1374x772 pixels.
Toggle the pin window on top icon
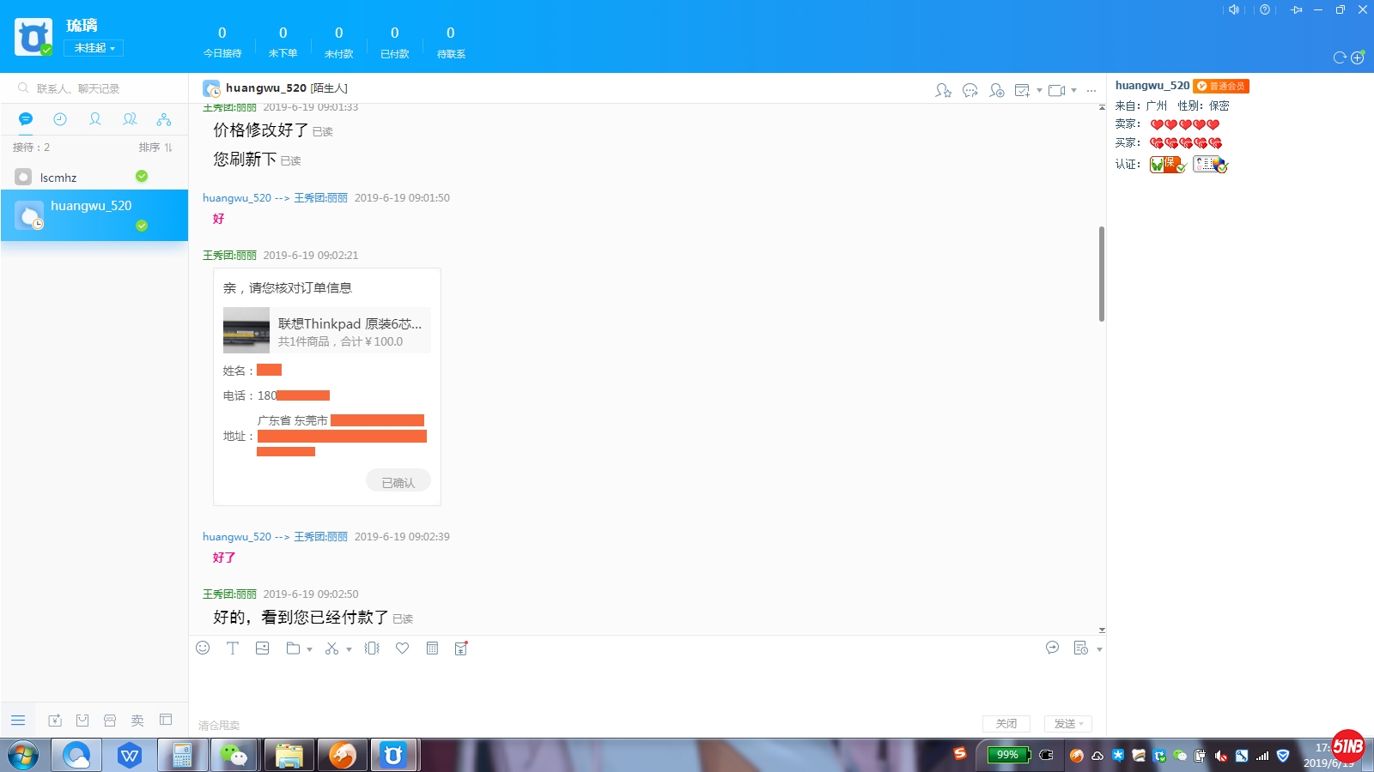coord(1296,9)
